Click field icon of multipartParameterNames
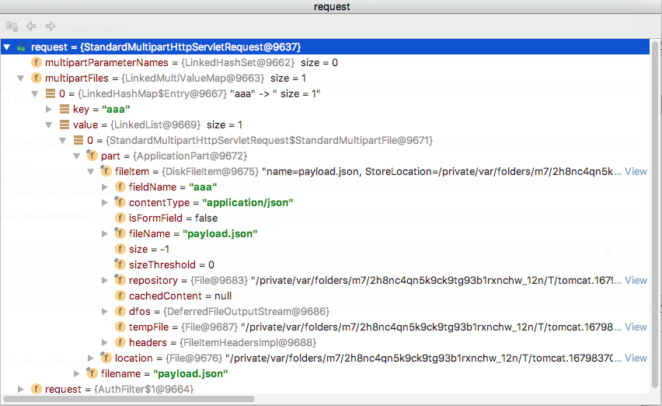Image resolution: width=662 pixels, height=406 pixels. click(x=37, y=62)
